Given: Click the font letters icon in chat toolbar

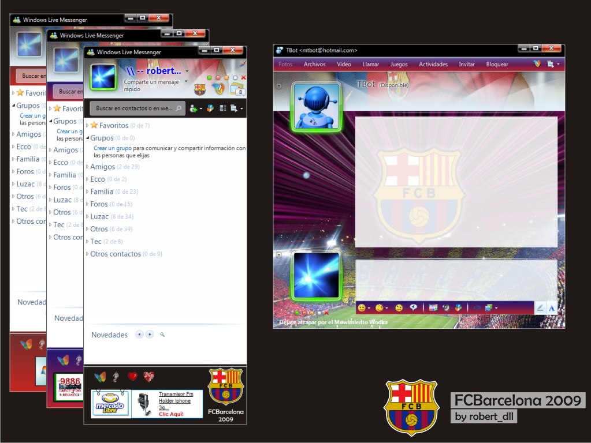Looking at the screenshot, I should [x=477, y=307].
